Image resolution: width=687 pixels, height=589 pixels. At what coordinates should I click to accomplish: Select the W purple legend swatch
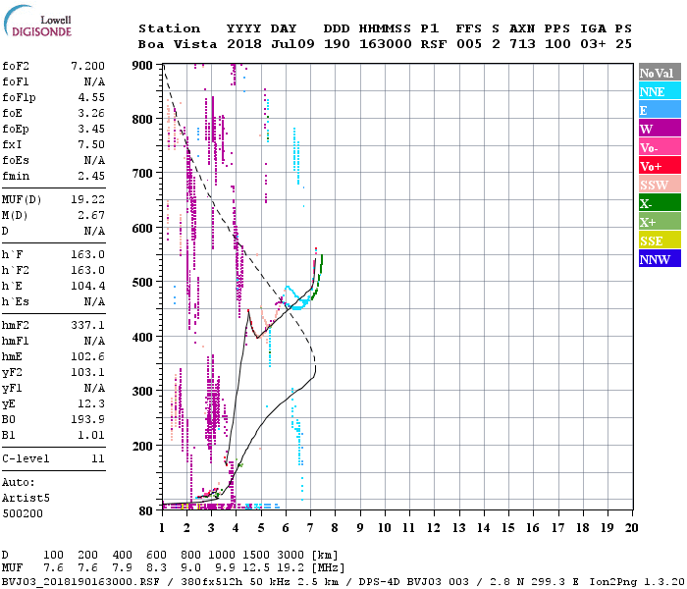660,129
